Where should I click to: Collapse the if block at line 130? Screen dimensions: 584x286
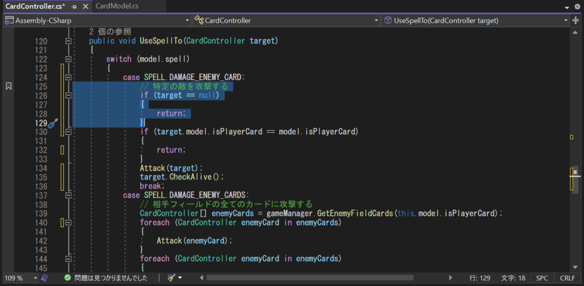tap(68, 132)
